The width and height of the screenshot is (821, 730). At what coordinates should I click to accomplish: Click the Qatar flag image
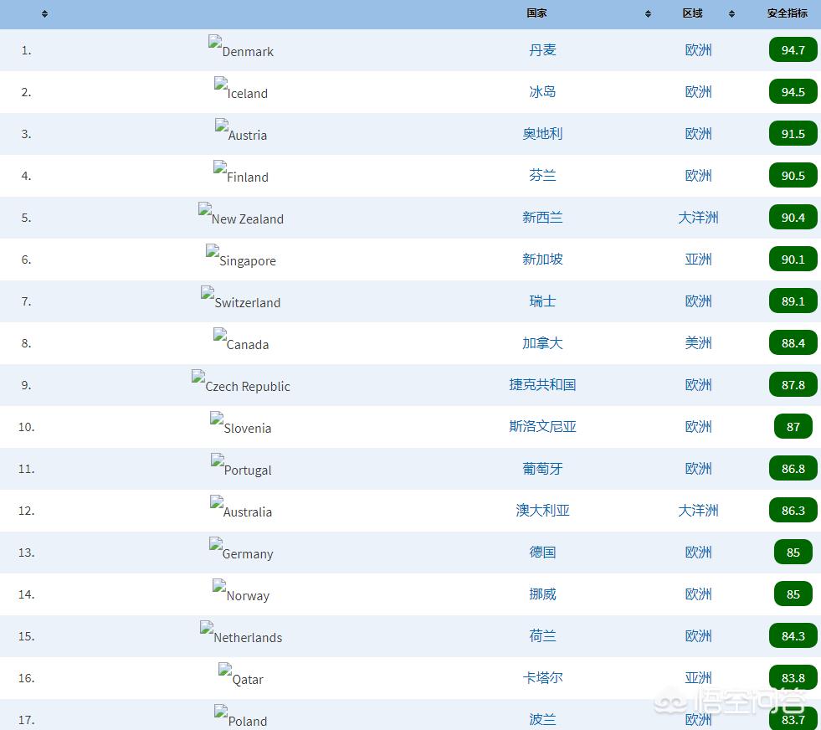[225, 671]
